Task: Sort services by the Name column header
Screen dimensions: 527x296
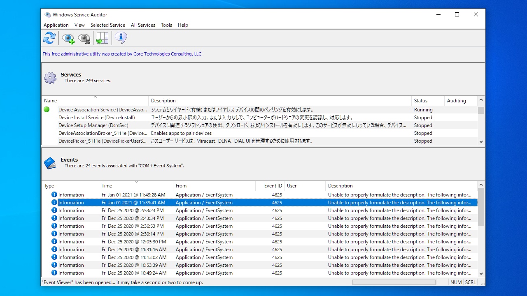Action: (x=95, y=101)
